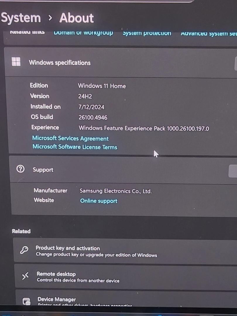The width and height of the screenshot is (237, 316).
Task: Open Samsung Online support link
Action: [99, 201]
